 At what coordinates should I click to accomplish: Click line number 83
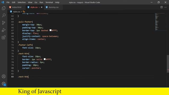12,77
